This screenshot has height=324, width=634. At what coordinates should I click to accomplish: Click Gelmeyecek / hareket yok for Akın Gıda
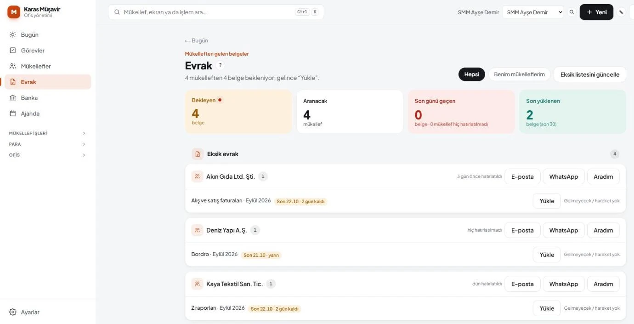[592, 201]
